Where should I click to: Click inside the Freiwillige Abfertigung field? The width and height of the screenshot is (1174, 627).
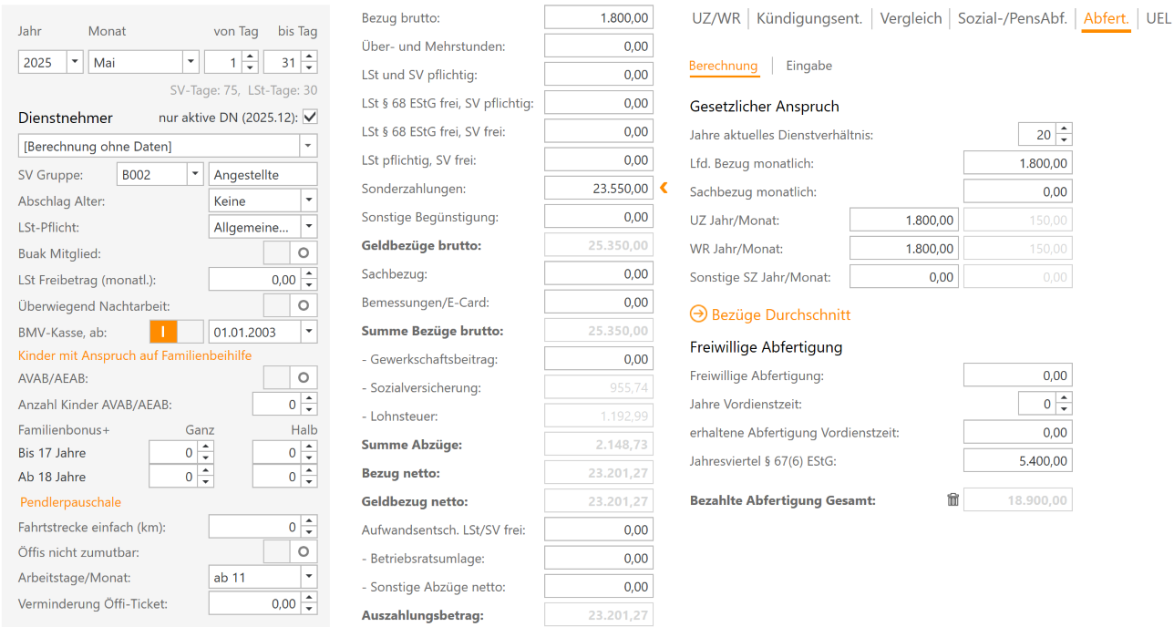1017,375
